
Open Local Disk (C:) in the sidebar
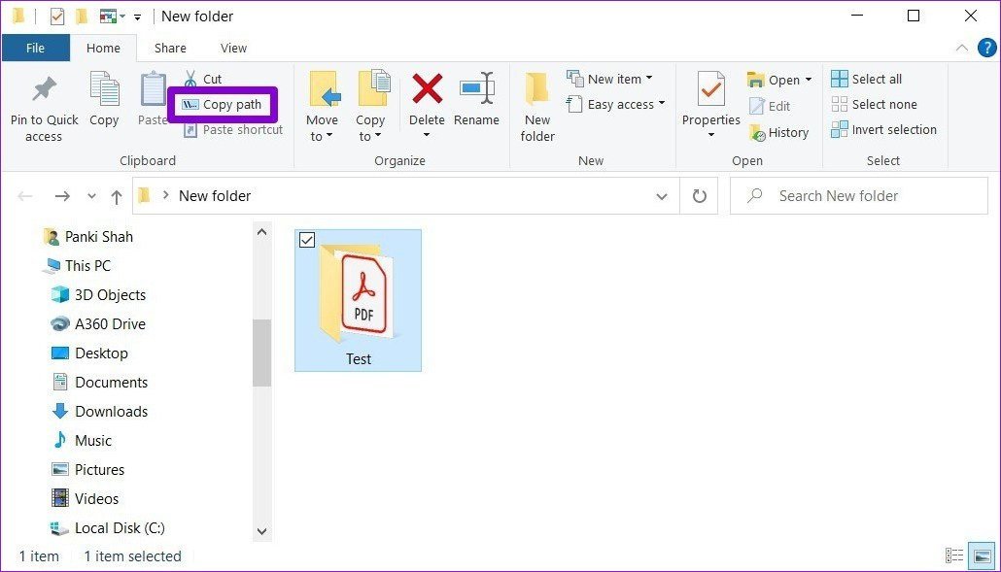click(x=107, y=528)
